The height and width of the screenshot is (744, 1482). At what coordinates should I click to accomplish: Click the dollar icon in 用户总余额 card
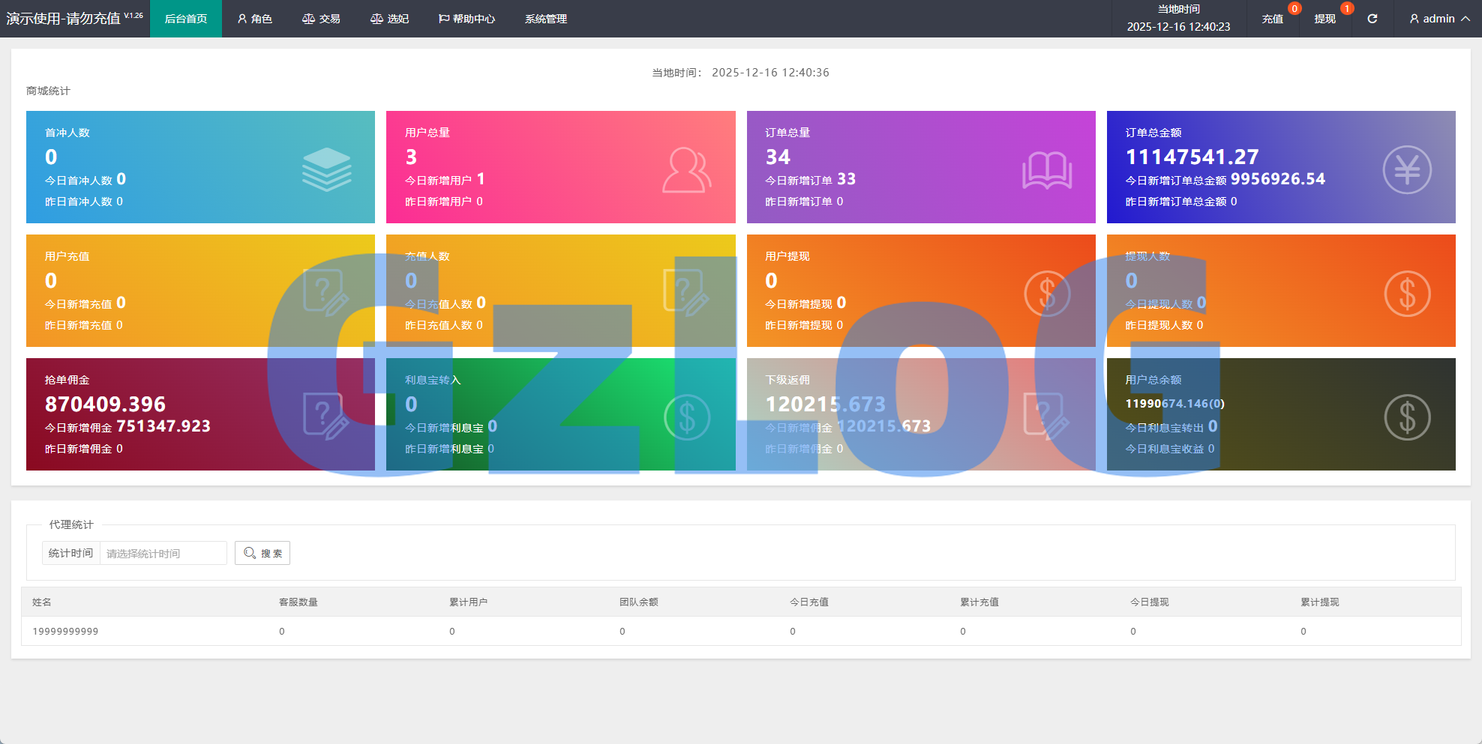click(1406, 417)
